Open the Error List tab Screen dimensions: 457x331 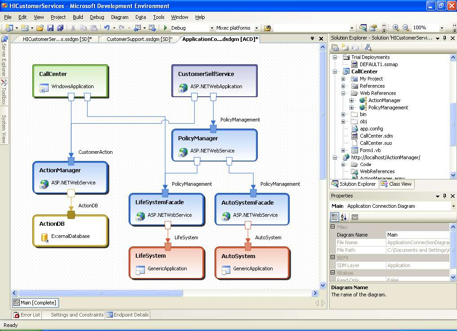pos(27,315)
